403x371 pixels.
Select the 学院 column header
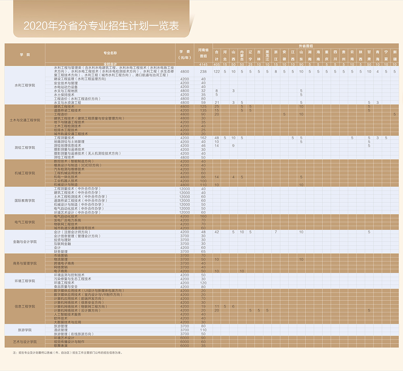coord(25,54)
